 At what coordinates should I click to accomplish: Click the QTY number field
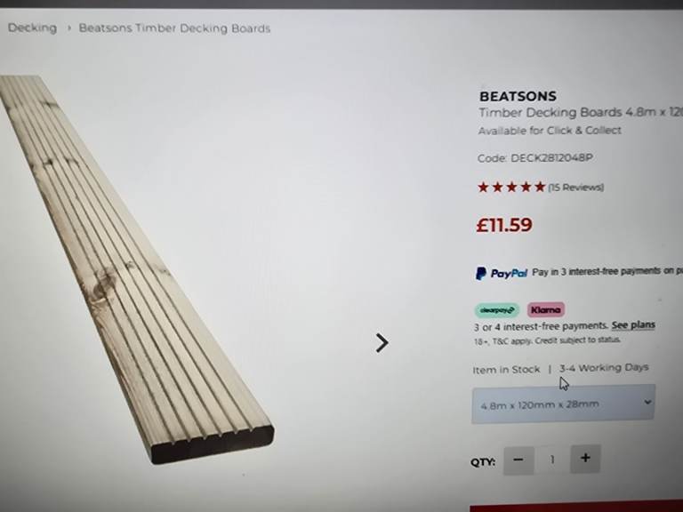coord(551,460)
